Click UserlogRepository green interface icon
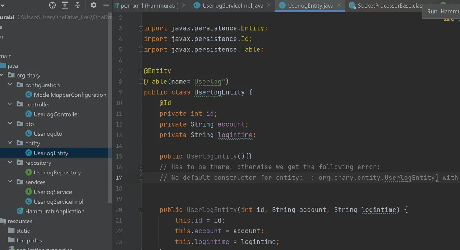This screenshot has height=250, width=460. point(28,172)
